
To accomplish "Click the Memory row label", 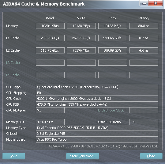I will [12, 26].
